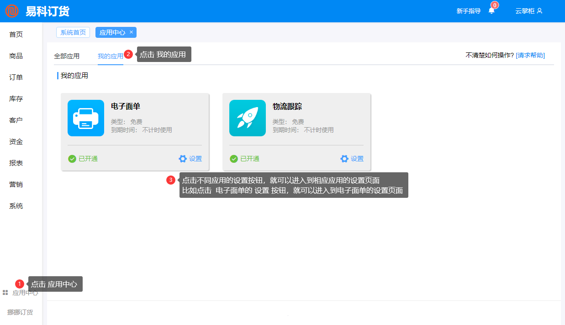Screen dimensions: 565x325
Task: Open the 请求帮助 help link
Action: point(530,55)
